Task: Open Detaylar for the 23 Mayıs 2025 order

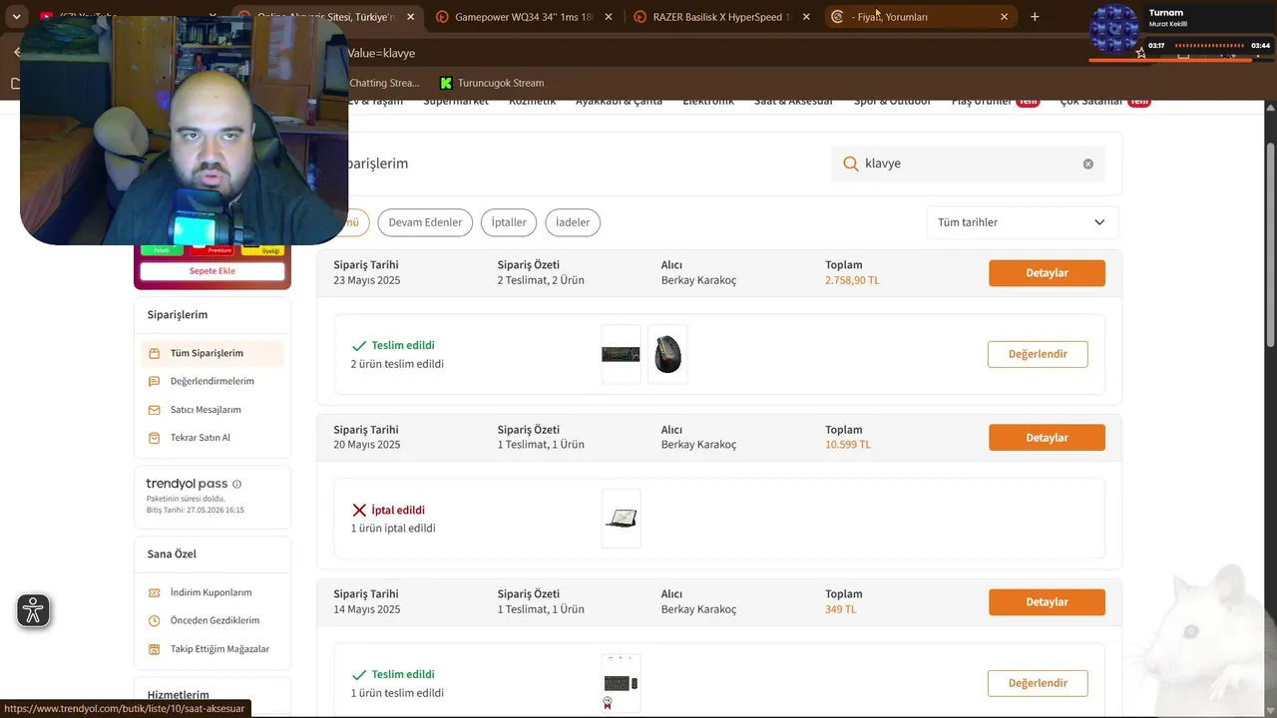Action: coord(1047,273)
